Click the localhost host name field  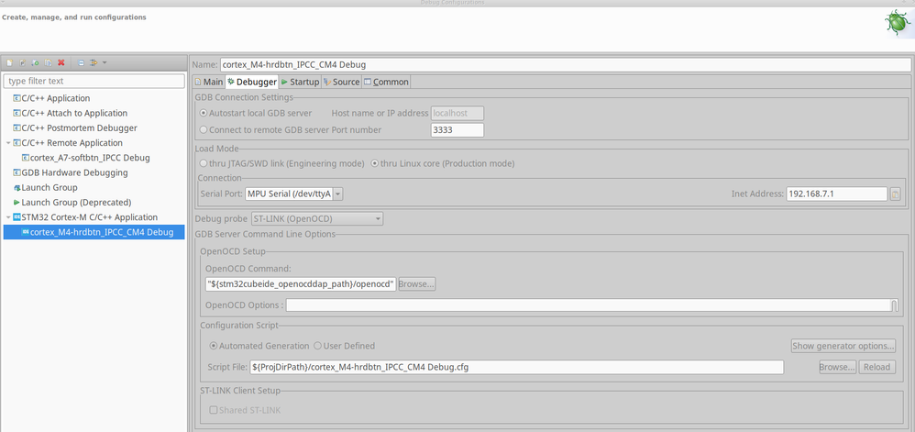coord(457,113)
